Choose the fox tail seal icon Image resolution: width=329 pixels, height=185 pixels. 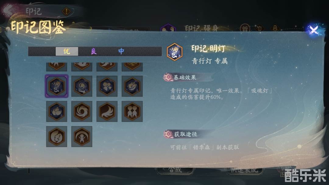(x=107, y=111)
